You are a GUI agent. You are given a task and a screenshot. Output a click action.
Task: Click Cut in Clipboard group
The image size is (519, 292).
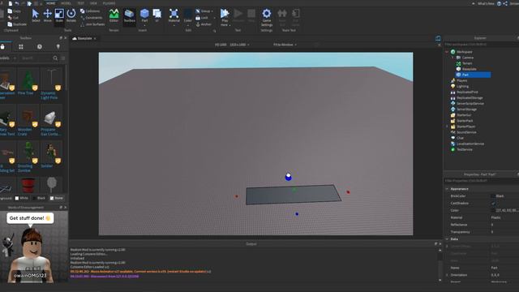[13, 18]
